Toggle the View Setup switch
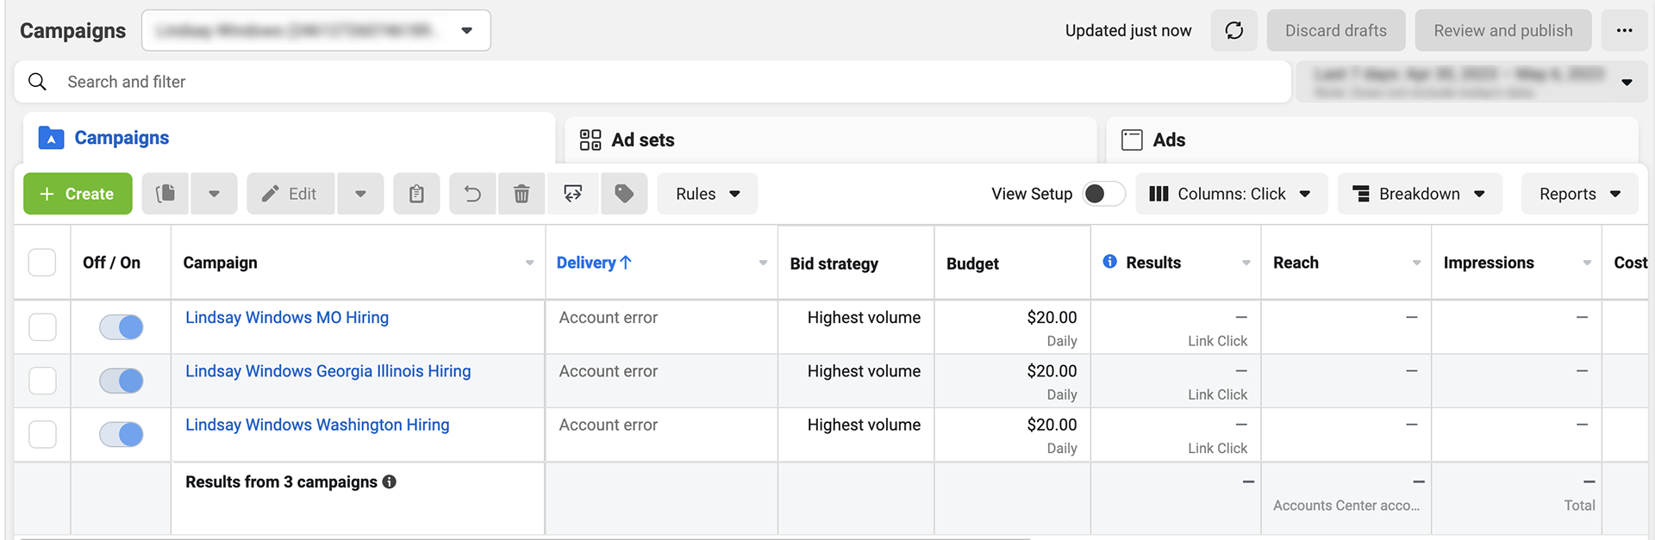The height and width of the screenshot is (540, 1655). click(x=1103, y=194)
